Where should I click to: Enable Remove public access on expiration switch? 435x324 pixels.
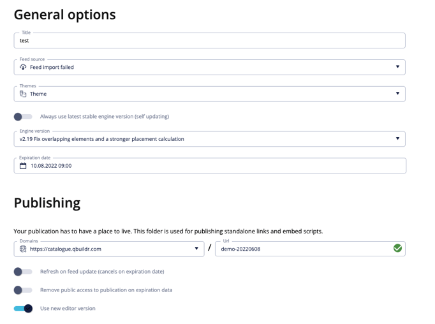pos(23,290)
